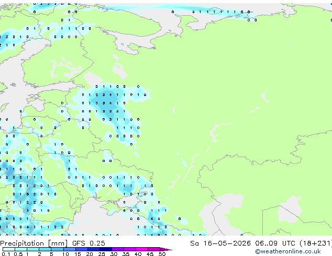The image size is (332, 256).
Task: Click the purple arrow tip above 50
Action: tap(166, 249)
